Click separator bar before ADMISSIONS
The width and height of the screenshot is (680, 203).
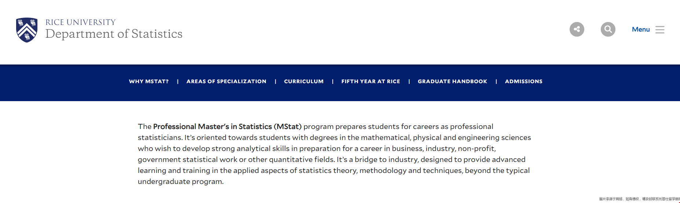point(496,81)
